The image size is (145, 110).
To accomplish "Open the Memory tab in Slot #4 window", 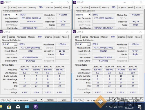I will pos(105,37).
